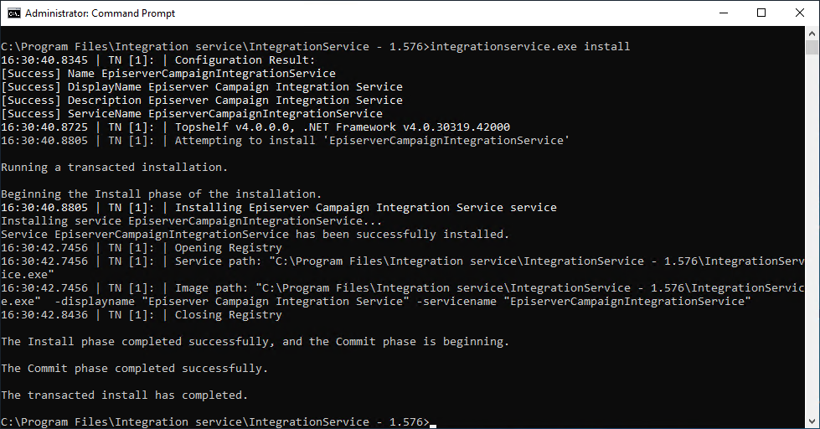Click the blinking cursor at the final prompt
This screenshot has width=820, height=429.
(433, 423)
